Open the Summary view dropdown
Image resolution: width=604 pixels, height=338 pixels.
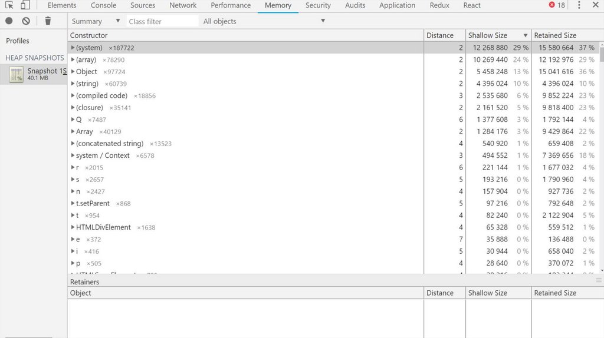(x=96, y=21)
